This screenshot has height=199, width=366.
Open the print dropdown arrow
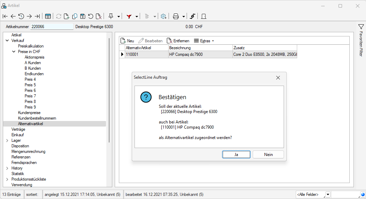184,17
